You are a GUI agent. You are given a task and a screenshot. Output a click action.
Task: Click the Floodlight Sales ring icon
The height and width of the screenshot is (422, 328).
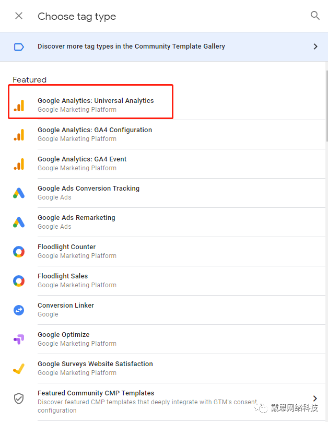(19, 281)
